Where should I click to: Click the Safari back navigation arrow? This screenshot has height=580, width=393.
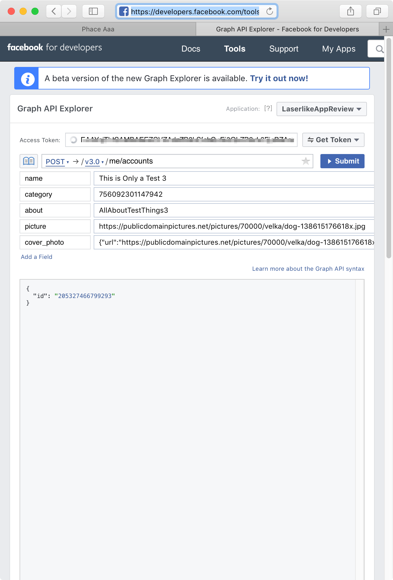point(54,12)
